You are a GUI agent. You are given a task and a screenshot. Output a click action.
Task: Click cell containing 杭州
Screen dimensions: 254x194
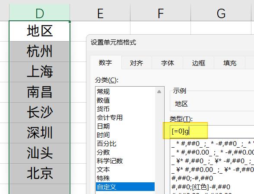tap(40, 51)
